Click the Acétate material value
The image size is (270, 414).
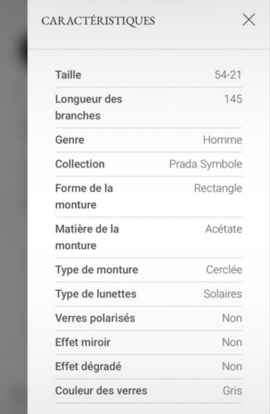click(x=224, y=229)
